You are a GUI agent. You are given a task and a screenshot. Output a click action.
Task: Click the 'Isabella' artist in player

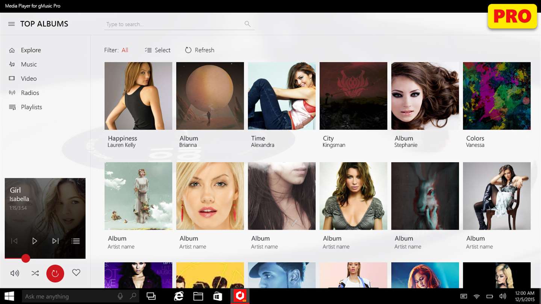point(19,199)
